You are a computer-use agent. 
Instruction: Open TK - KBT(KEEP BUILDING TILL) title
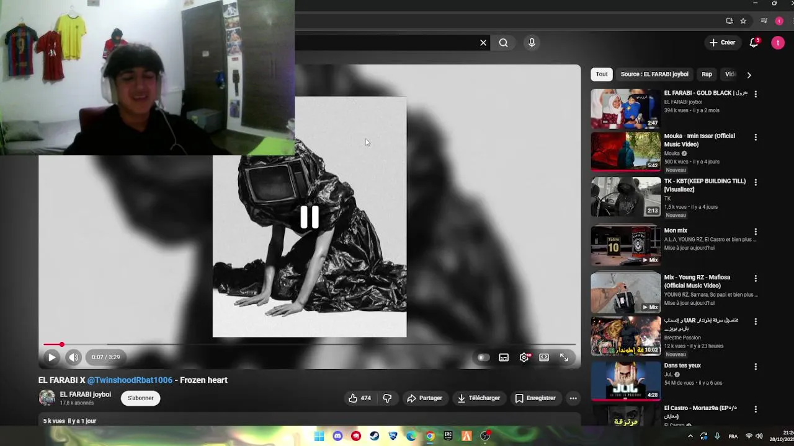click(x=705, y=185)
